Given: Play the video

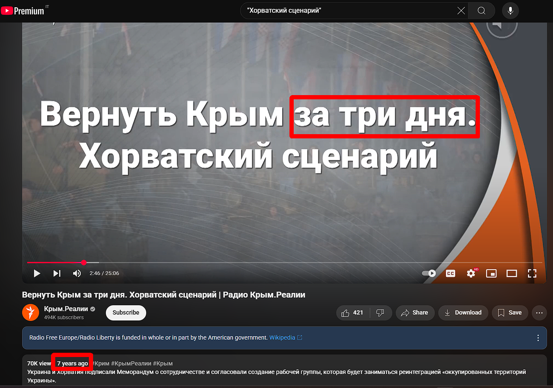Looking at the screenshot, I should (x=37, y=273).
